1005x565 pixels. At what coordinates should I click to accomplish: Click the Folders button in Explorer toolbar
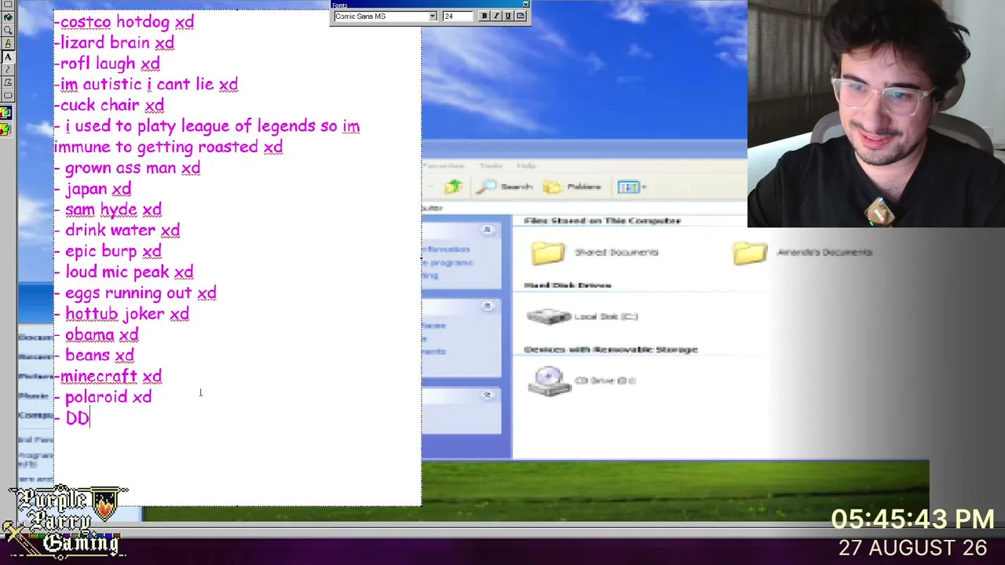tap(573, 187)
